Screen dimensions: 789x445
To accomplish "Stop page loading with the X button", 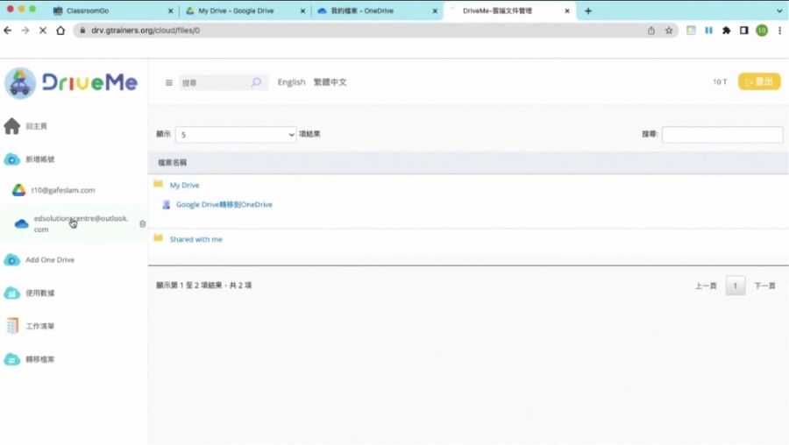I will click(x=43, y=31).
